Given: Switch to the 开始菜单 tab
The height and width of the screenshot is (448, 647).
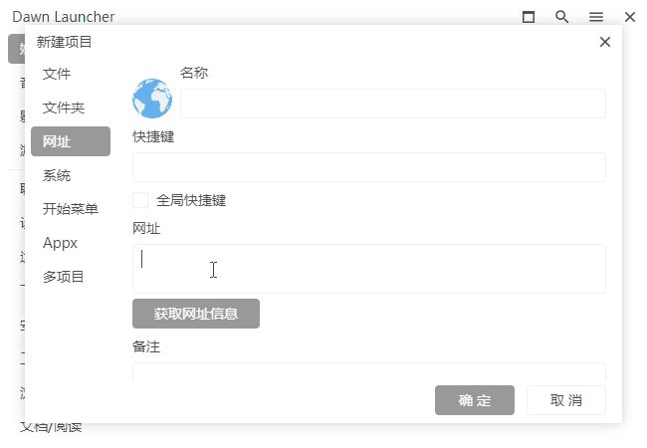Looking at the screenshot, I should click(x=70, y=210).
